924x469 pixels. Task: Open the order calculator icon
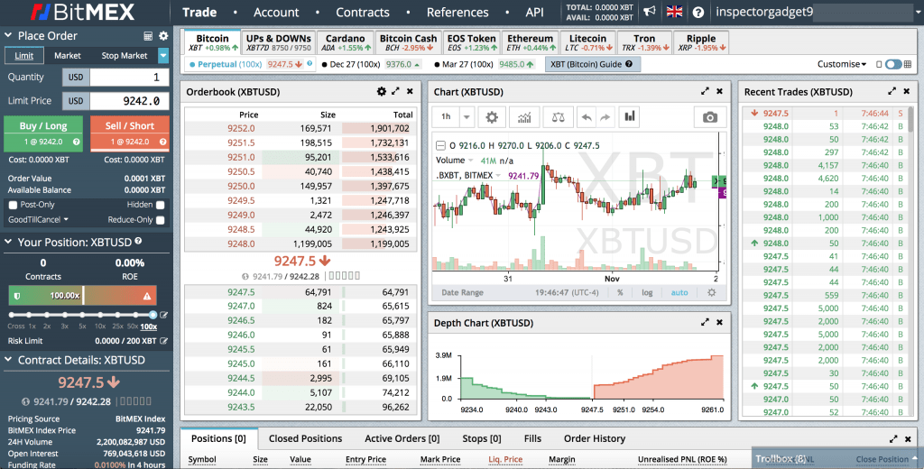(148, 36)
